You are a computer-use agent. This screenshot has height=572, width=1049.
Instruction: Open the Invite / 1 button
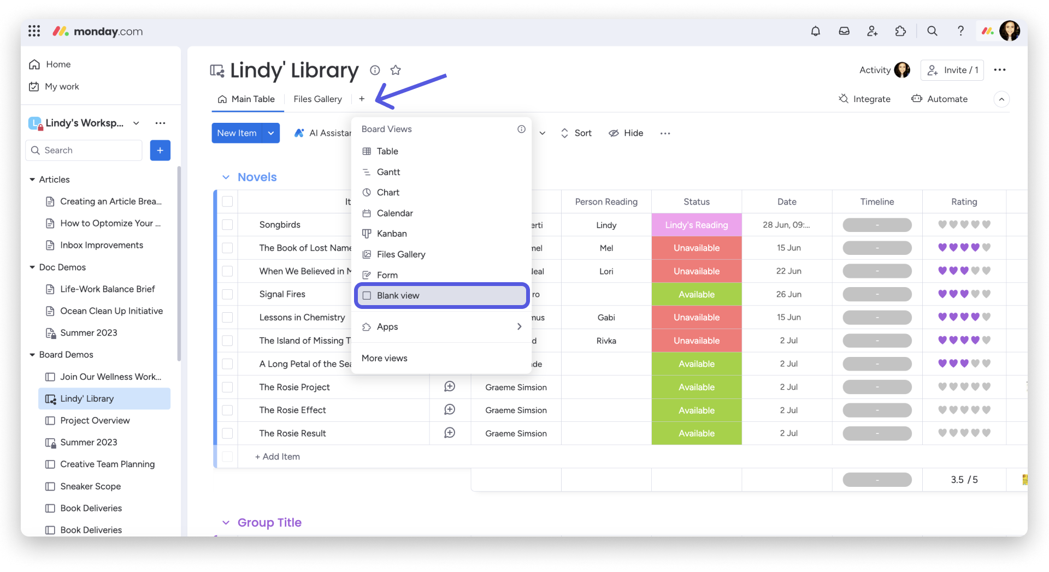(952, 70)
